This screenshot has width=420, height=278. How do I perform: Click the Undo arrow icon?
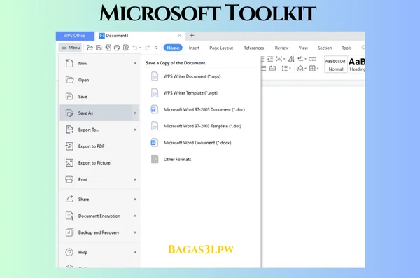134,48
